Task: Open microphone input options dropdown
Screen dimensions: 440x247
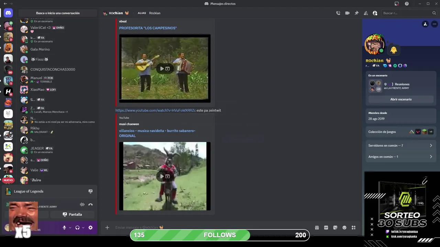Action: (70, 227)
